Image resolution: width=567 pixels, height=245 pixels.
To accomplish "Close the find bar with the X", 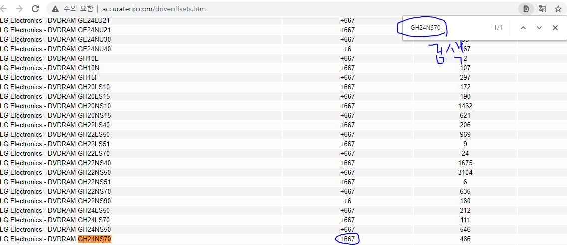I will [x=555, y=28].
